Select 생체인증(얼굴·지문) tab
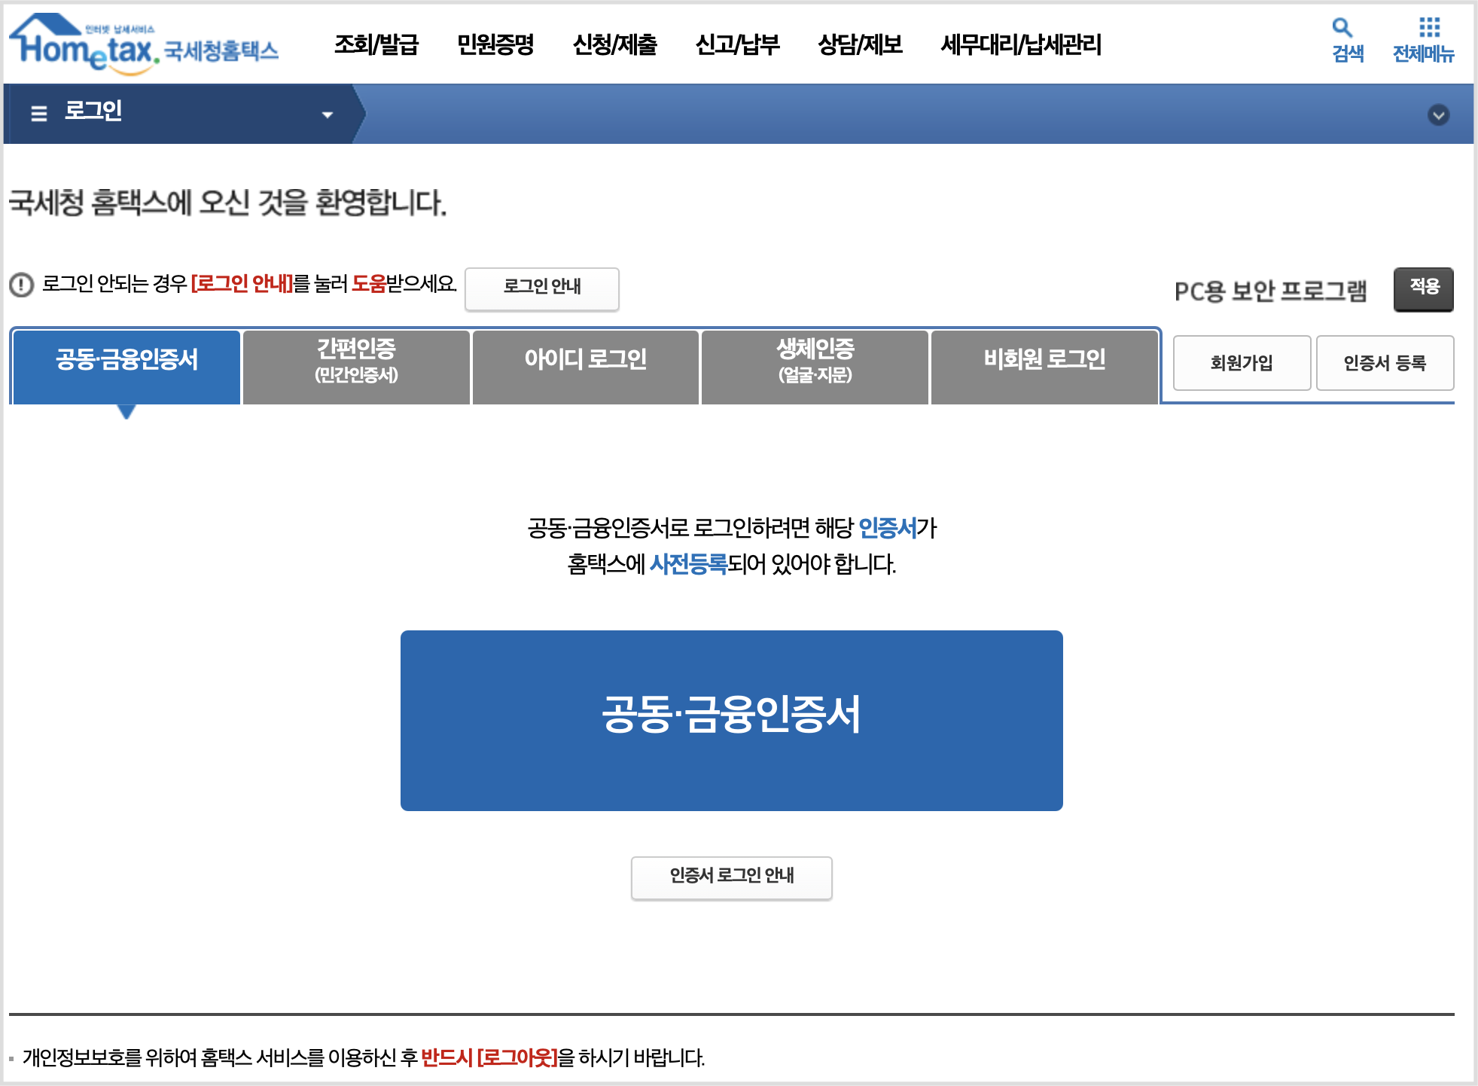 pos(815,367)
